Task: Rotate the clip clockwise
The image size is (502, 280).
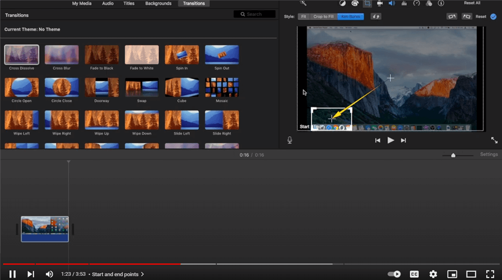Action: click(467, 17)
